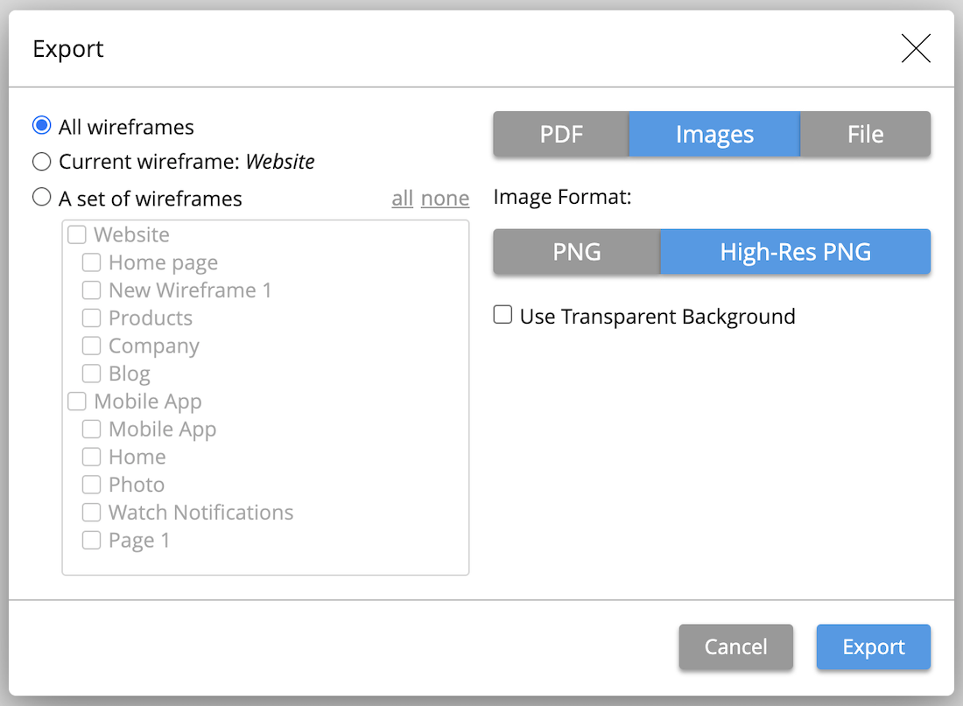Select the All wireframes radio option
Viewport: 963px width, 706px height.
pyautogui.click(x=42, y=126)
